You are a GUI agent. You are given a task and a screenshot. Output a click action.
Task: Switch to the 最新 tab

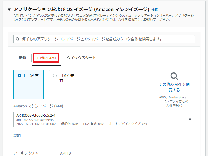[x=23, y=58]
